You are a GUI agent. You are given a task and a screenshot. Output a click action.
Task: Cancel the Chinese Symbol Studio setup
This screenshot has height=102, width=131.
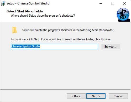click(x=118, y=96)
